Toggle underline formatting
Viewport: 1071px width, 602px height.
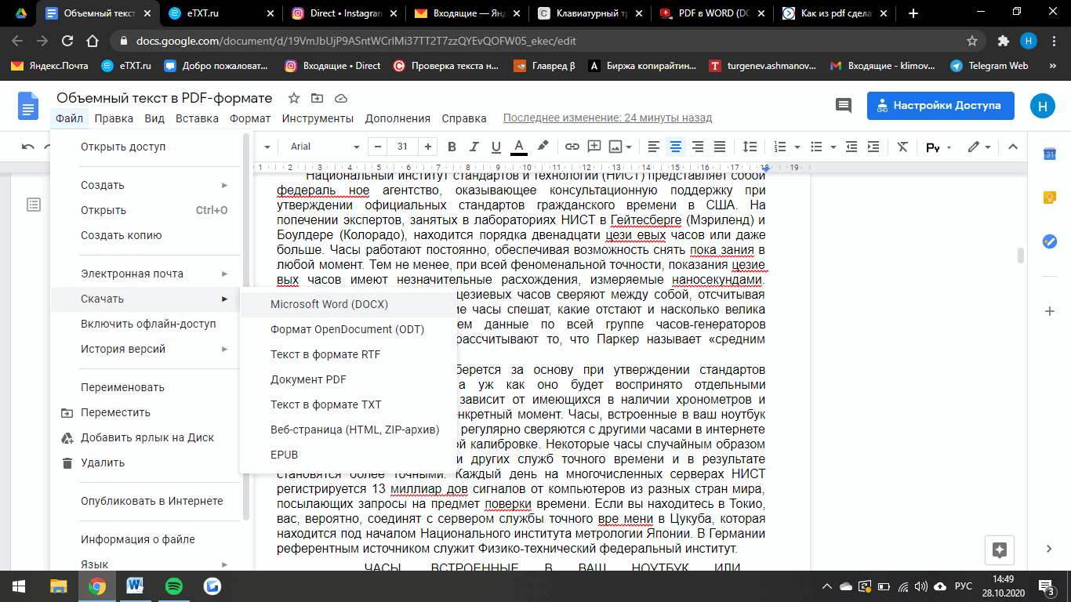click(x=496, y=147)
